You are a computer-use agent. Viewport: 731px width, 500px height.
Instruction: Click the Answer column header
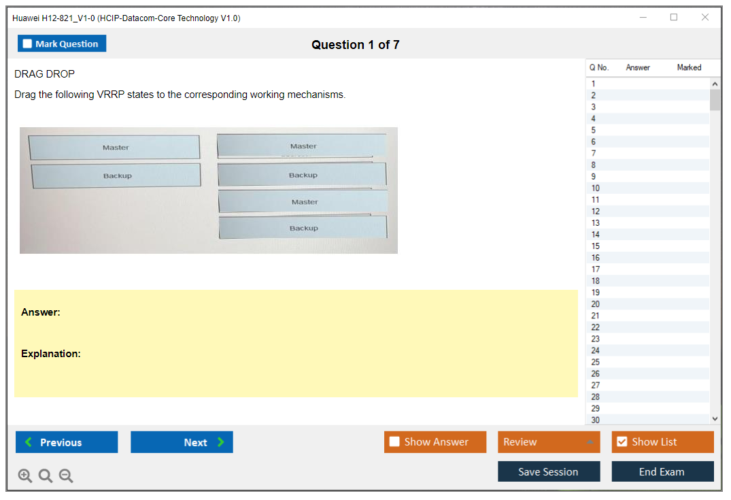(x=638, y=67)
